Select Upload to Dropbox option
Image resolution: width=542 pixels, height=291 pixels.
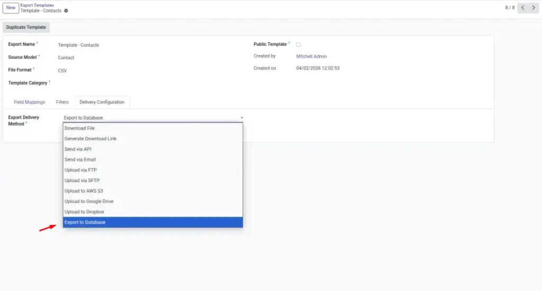[153, 212]
